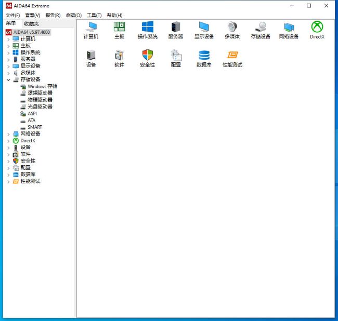Select AIDA64 v5.97.4600 root node
The width and height of the screenshot is (338, 321).
click(32, 32)
